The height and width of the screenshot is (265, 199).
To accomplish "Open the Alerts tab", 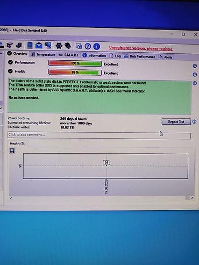I will tap(166, 57).
